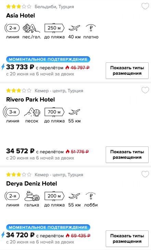
Task: Open the Asia Hotel title link
Action: pyautogui.click(x=21, y=15)
